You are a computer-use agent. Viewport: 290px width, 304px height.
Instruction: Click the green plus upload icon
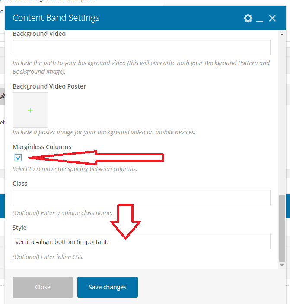point(30,110)
